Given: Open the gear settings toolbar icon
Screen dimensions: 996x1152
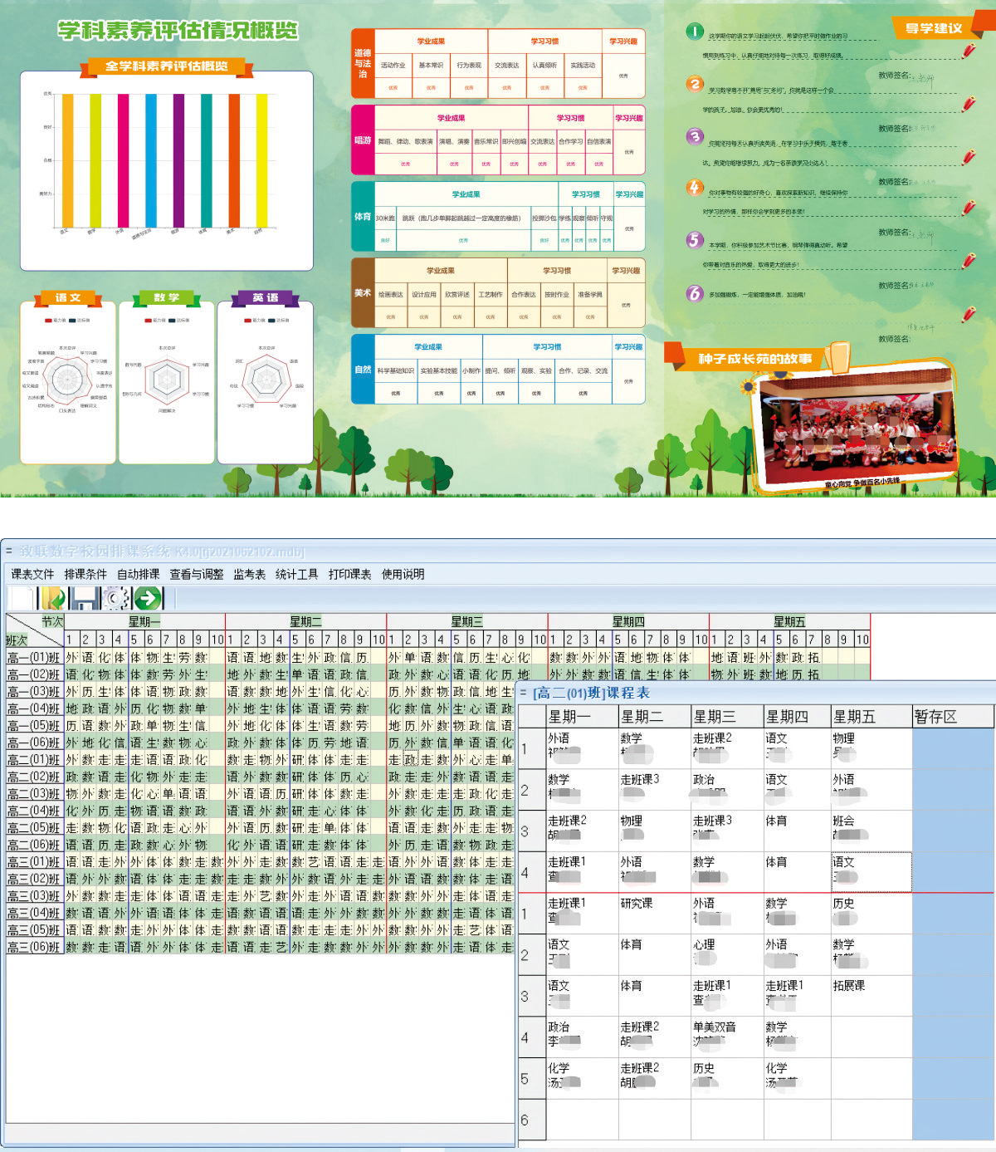Looking at the screenshot, I should [x=117, y=598].
